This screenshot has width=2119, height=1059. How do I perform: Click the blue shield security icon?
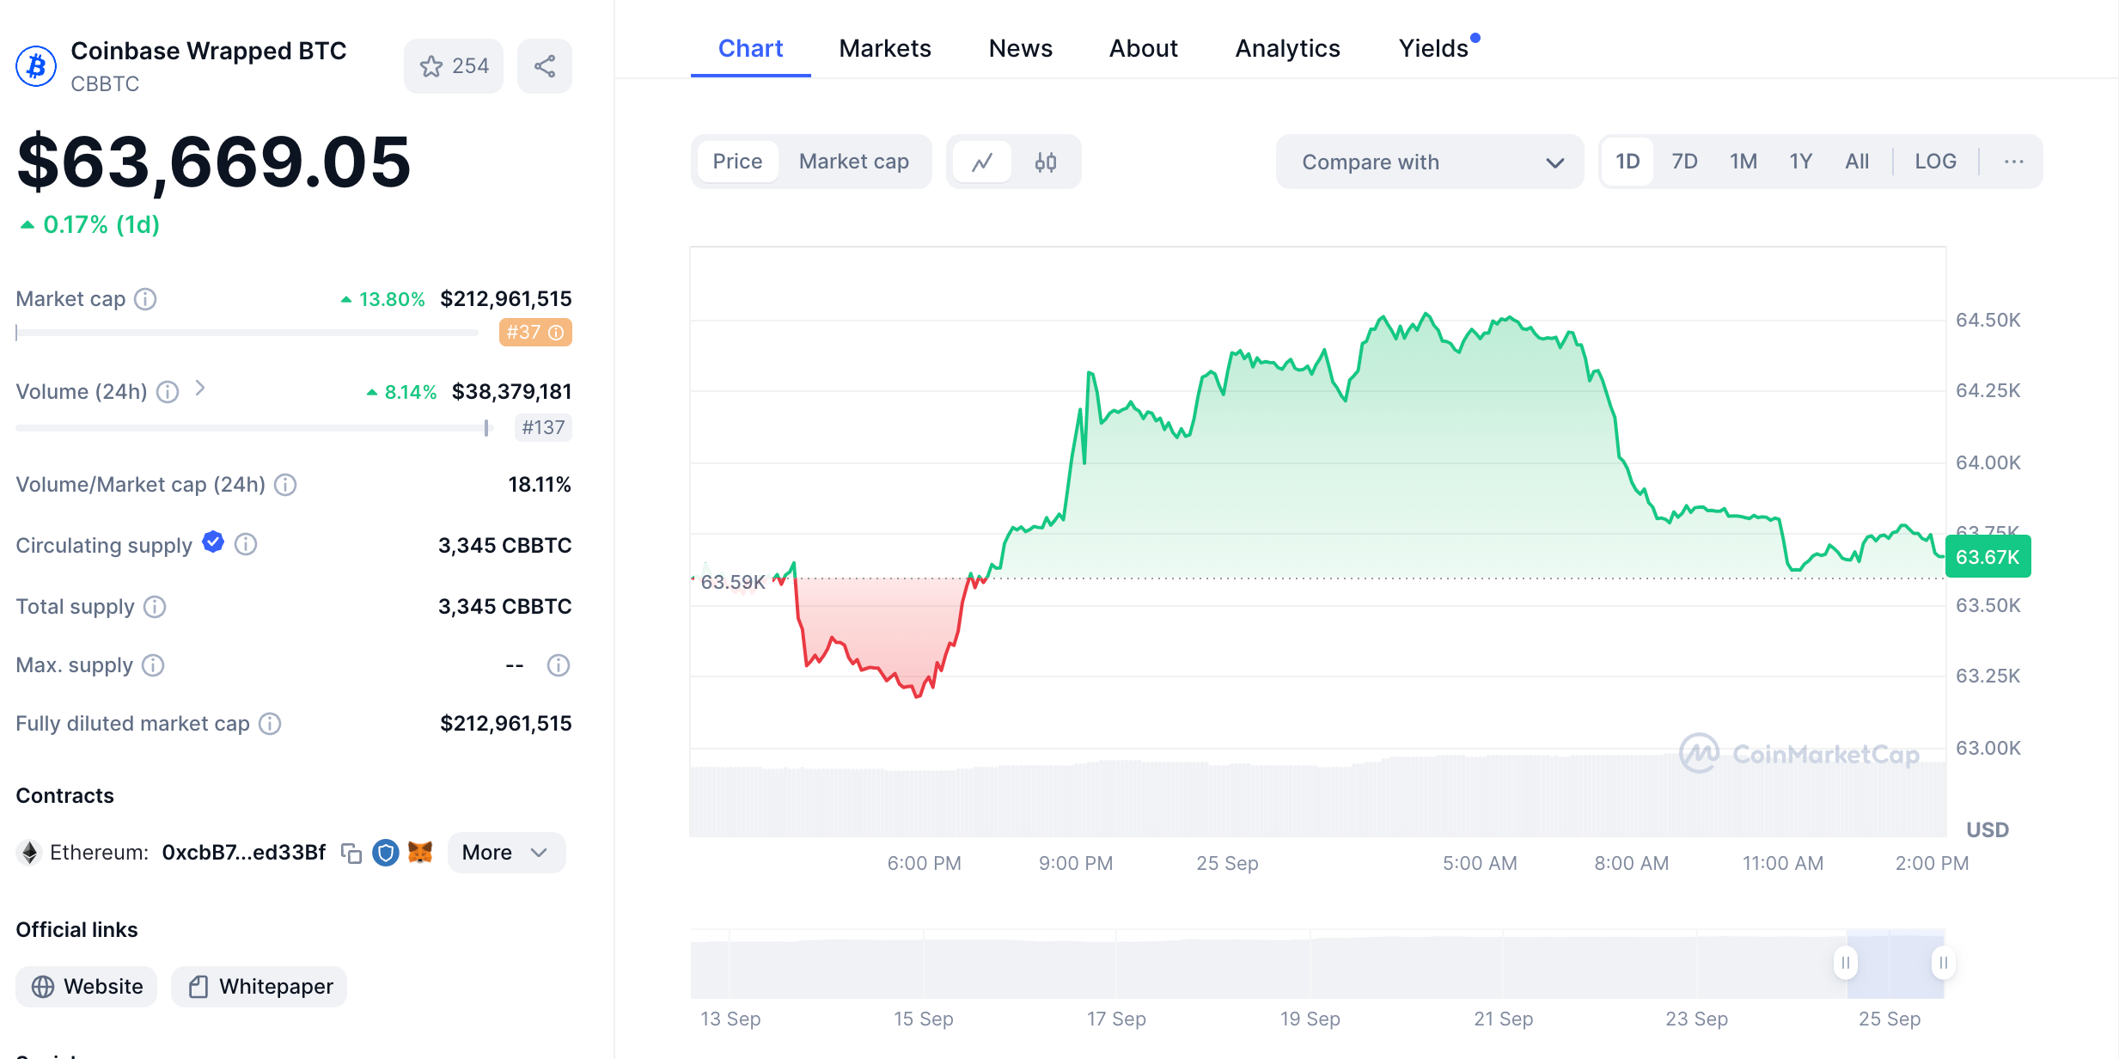click(x=386, y=853)
